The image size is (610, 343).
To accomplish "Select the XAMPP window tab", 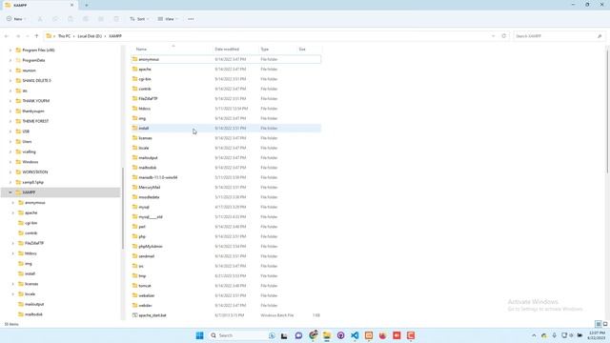I will [39, 6].
